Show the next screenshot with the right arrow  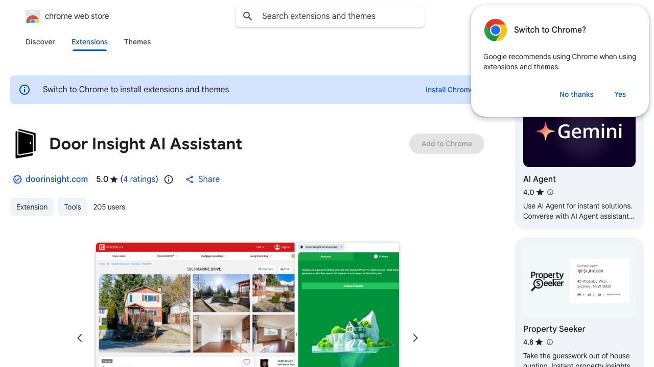click(x=415, y=338)
